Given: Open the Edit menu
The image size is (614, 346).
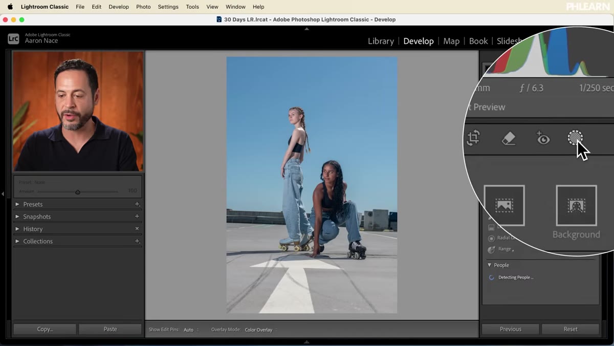Looking at the screenshot, I should click(96, 7).
